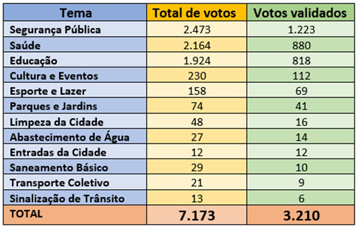This screenshot has width=358, height=226.
Task: Click the 880 validated votes cell
Action: click(300, 46)
